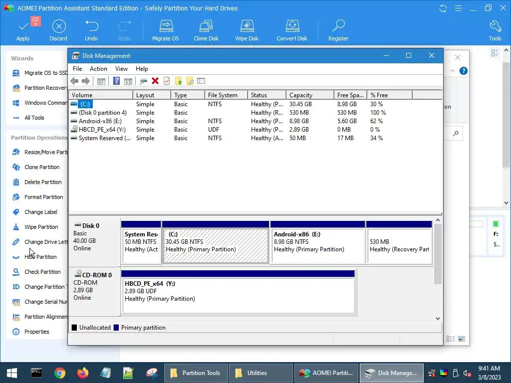Click the settings list view icon in toolbar

pyautogui.click(x=201, y=81)
